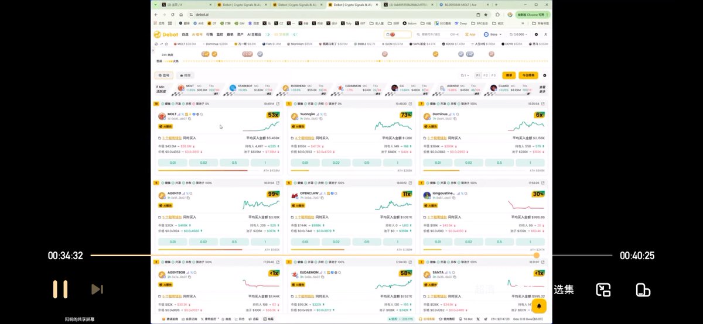Screen dimensions: 703x324
Task: Click AI报告 badge on AGENTØ card
Action: [x=166, y=205]
